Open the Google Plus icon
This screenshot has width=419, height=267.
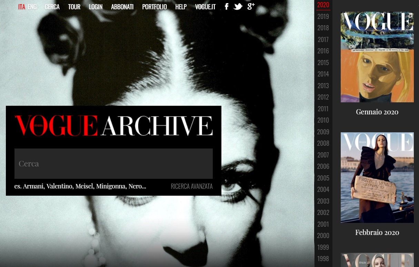251,6
